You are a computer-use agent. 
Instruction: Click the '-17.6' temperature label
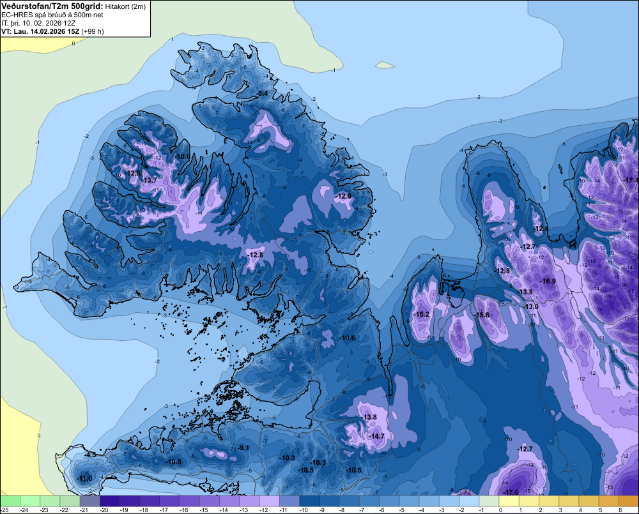(511, 492)
